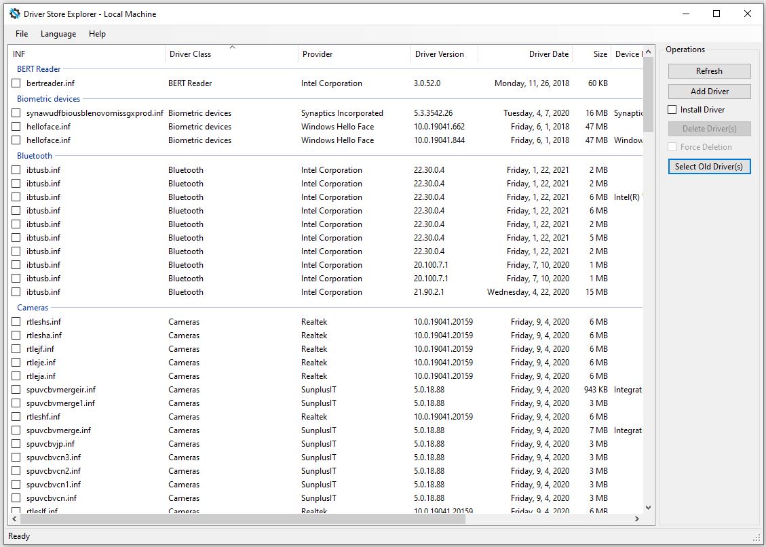Click the Refresh button
The image size is (766, 547).
(709, 70)
